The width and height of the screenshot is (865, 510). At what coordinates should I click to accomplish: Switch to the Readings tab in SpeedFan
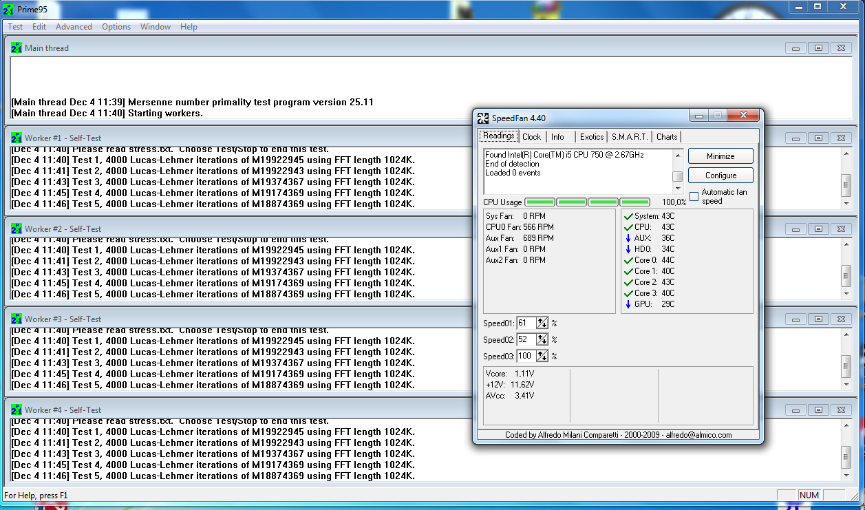point(499,136)
